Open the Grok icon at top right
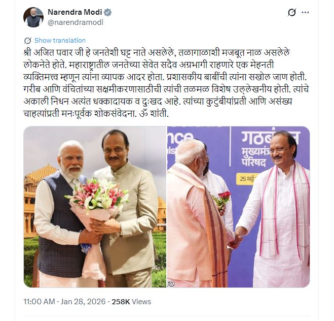 point(291,12)
